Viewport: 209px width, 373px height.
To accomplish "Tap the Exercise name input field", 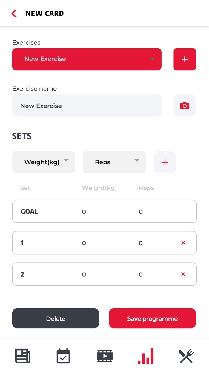I will (87, 106).
